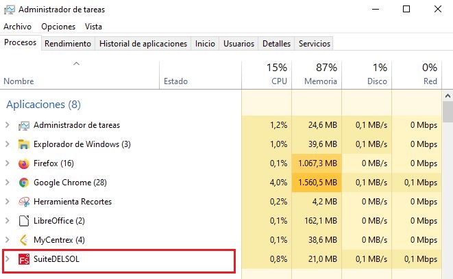The image size is (453, 279).
Task: Select the MyCentrex (4) process name
Action: pyautogui.click(x=59, y=240)
